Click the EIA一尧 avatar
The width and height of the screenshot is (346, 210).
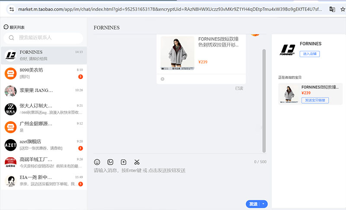(10, 181)
